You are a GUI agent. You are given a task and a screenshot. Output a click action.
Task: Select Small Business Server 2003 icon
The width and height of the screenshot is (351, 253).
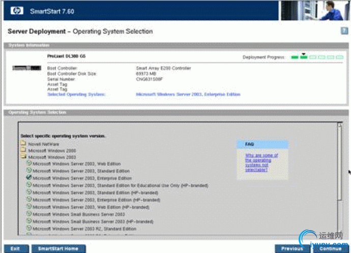click(x=29, y=214)
